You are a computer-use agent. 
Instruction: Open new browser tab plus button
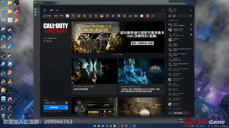58,3
